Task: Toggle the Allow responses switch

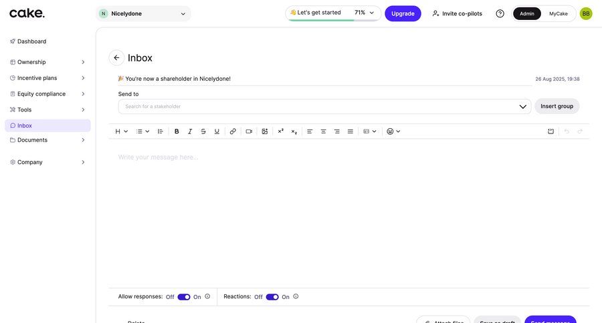Action: coord(184,297)
